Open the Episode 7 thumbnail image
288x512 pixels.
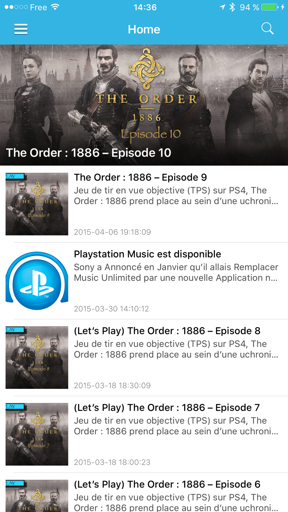coord(37,434)
